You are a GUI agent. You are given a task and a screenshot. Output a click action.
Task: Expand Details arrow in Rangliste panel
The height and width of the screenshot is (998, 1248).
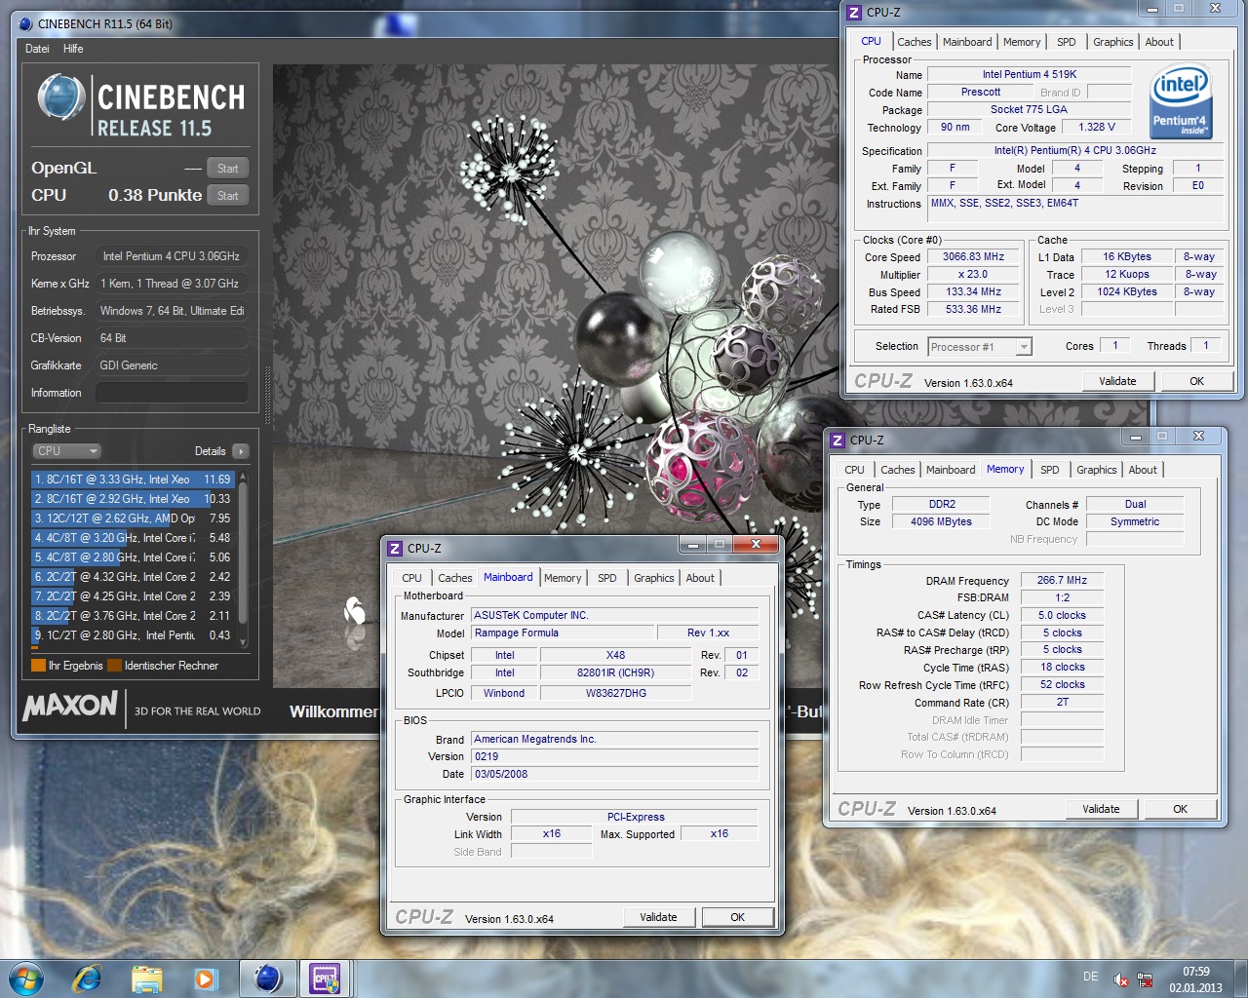pos(241,451)
